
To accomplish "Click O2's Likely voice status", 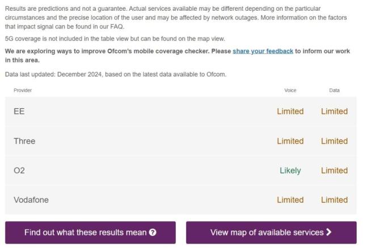I will (290, 171).
